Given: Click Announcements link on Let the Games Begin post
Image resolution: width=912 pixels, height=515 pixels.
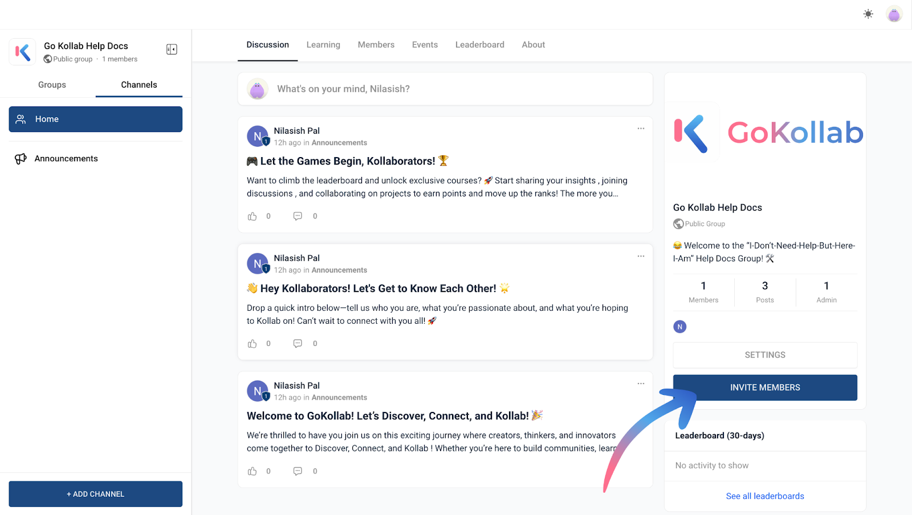Looking at the screenshot, I should pos(339,143).
